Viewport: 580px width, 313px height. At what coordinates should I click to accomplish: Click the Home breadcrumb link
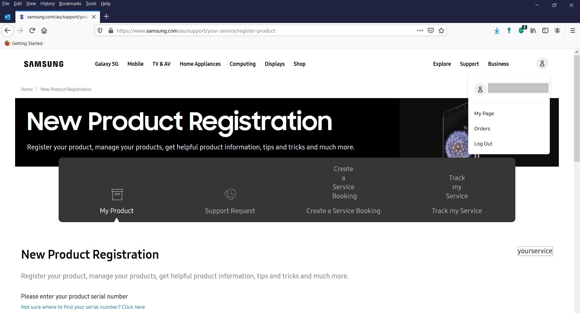[27, 89]
